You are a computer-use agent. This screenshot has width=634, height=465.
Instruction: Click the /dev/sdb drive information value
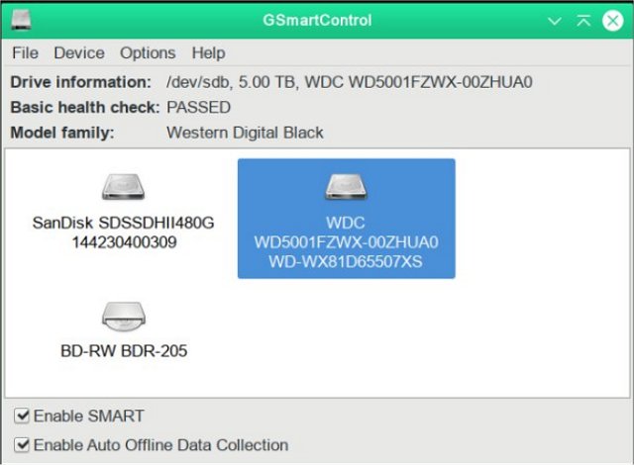click(350, 82)
